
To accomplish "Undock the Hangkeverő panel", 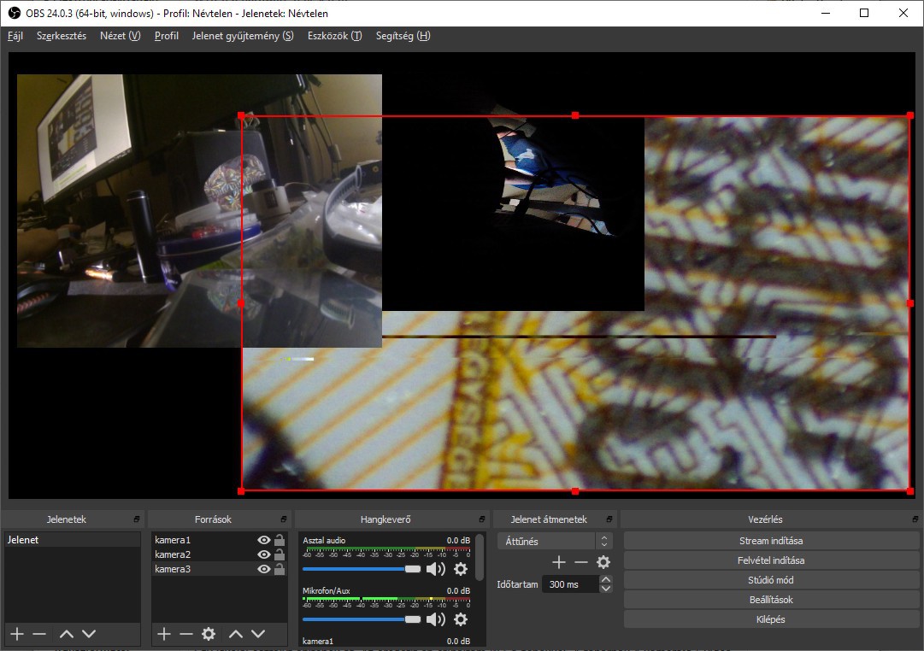I will tap(482, 519).
